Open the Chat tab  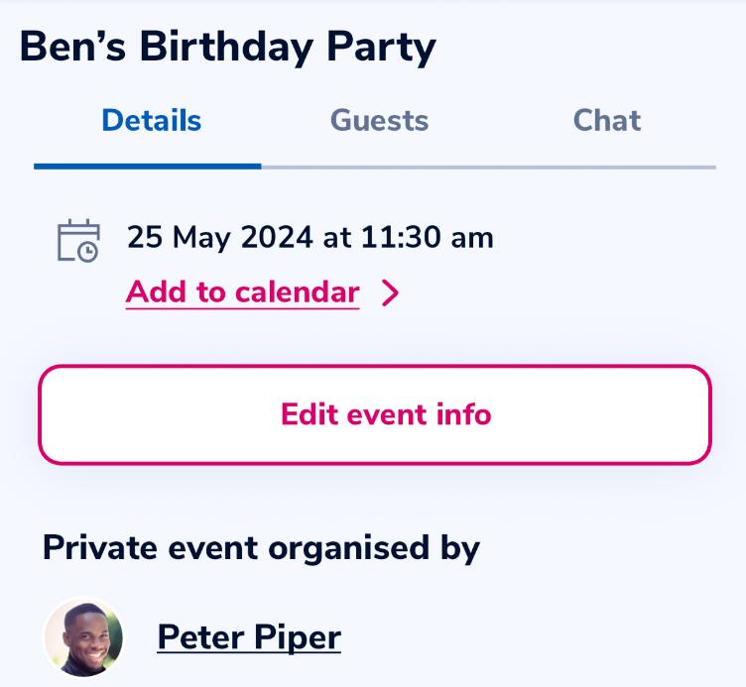tap(606, 120)
